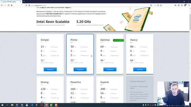The image size is (191, 107).
Task: Click the Simple plan 11 ₽ price
Action: [43, 60]
